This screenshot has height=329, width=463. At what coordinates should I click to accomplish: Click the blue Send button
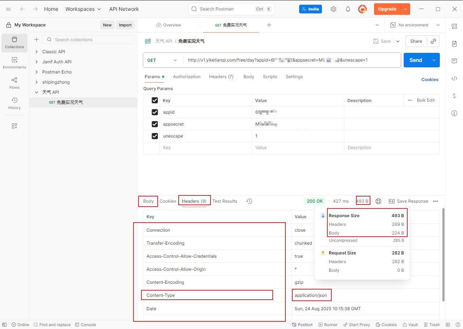pyautogui.click(x=416, y=60)
